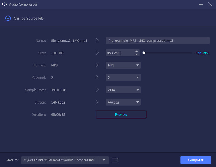Open the Channel dropdown showing 2
Image resolution: width=216 pixels, height=167 pixels.
click(x=123, y=77)
